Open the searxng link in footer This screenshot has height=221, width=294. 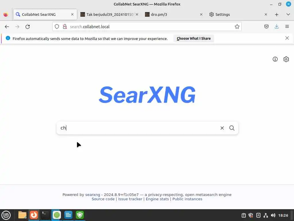point(93,195)
